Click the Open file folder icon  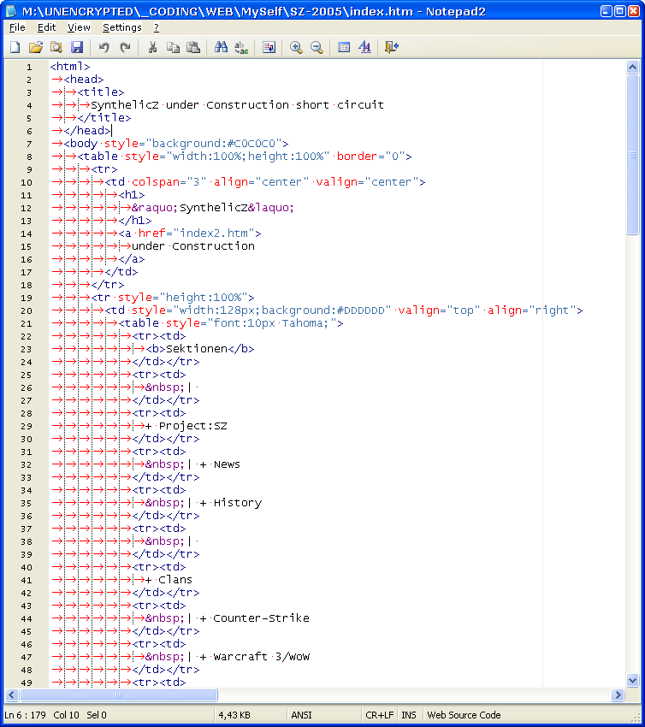tap(36, 47)
